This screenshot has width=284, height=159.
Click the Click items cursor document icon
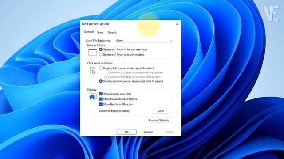point(93,71)
